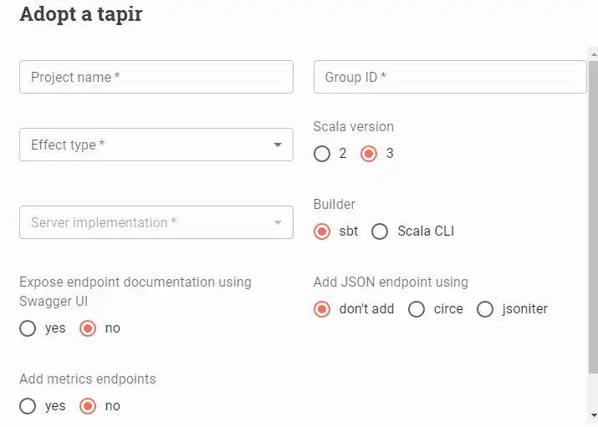Click the Project name input field
This screenshot has height=427, width=598.
(x=156, y=77)
